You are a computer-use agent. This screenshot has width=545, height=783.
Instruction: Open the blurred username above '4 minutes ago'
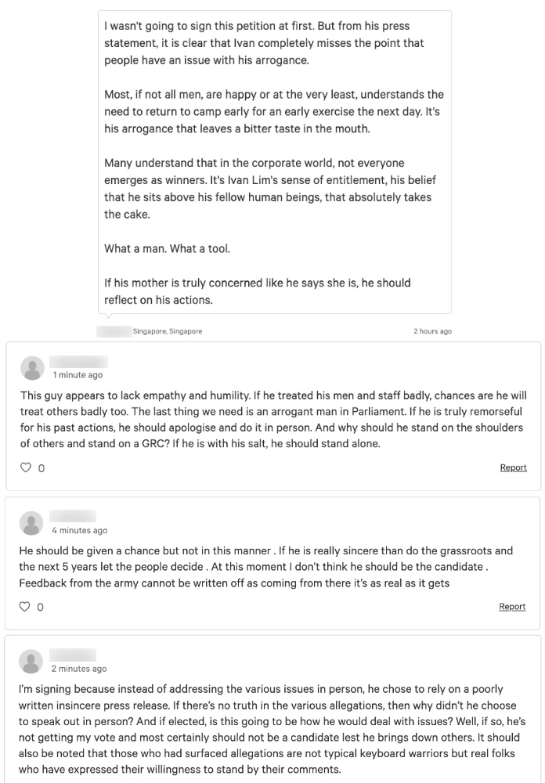click(73, 516)
